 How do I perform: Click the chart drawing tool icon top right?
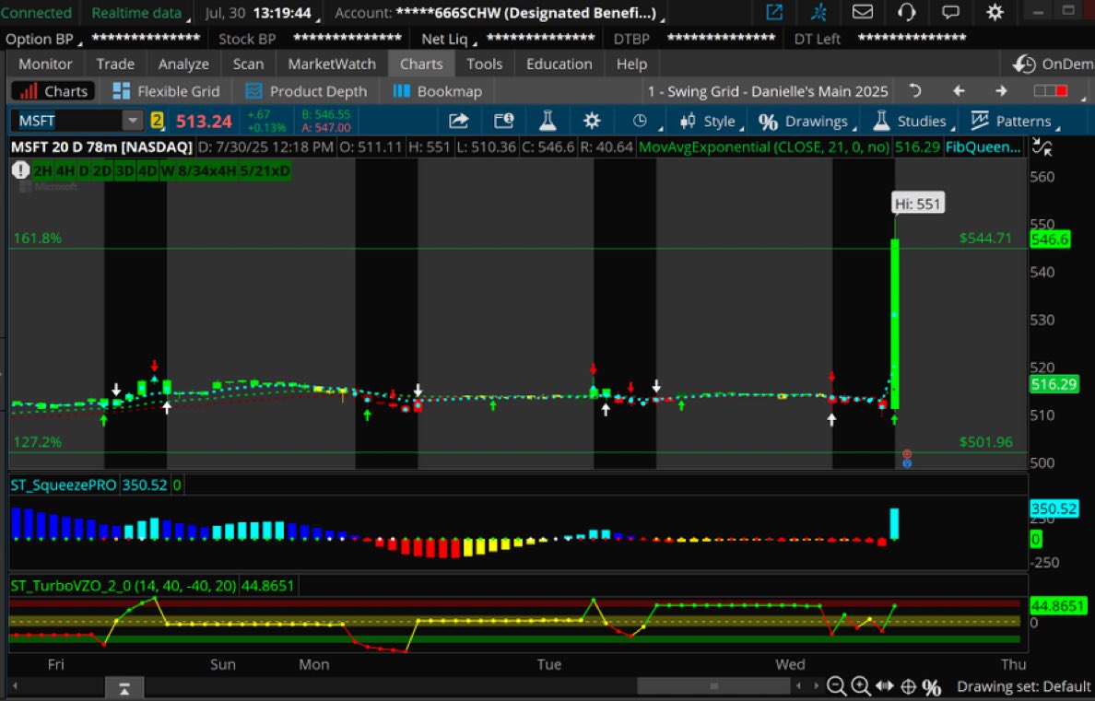pos(1042,147)
